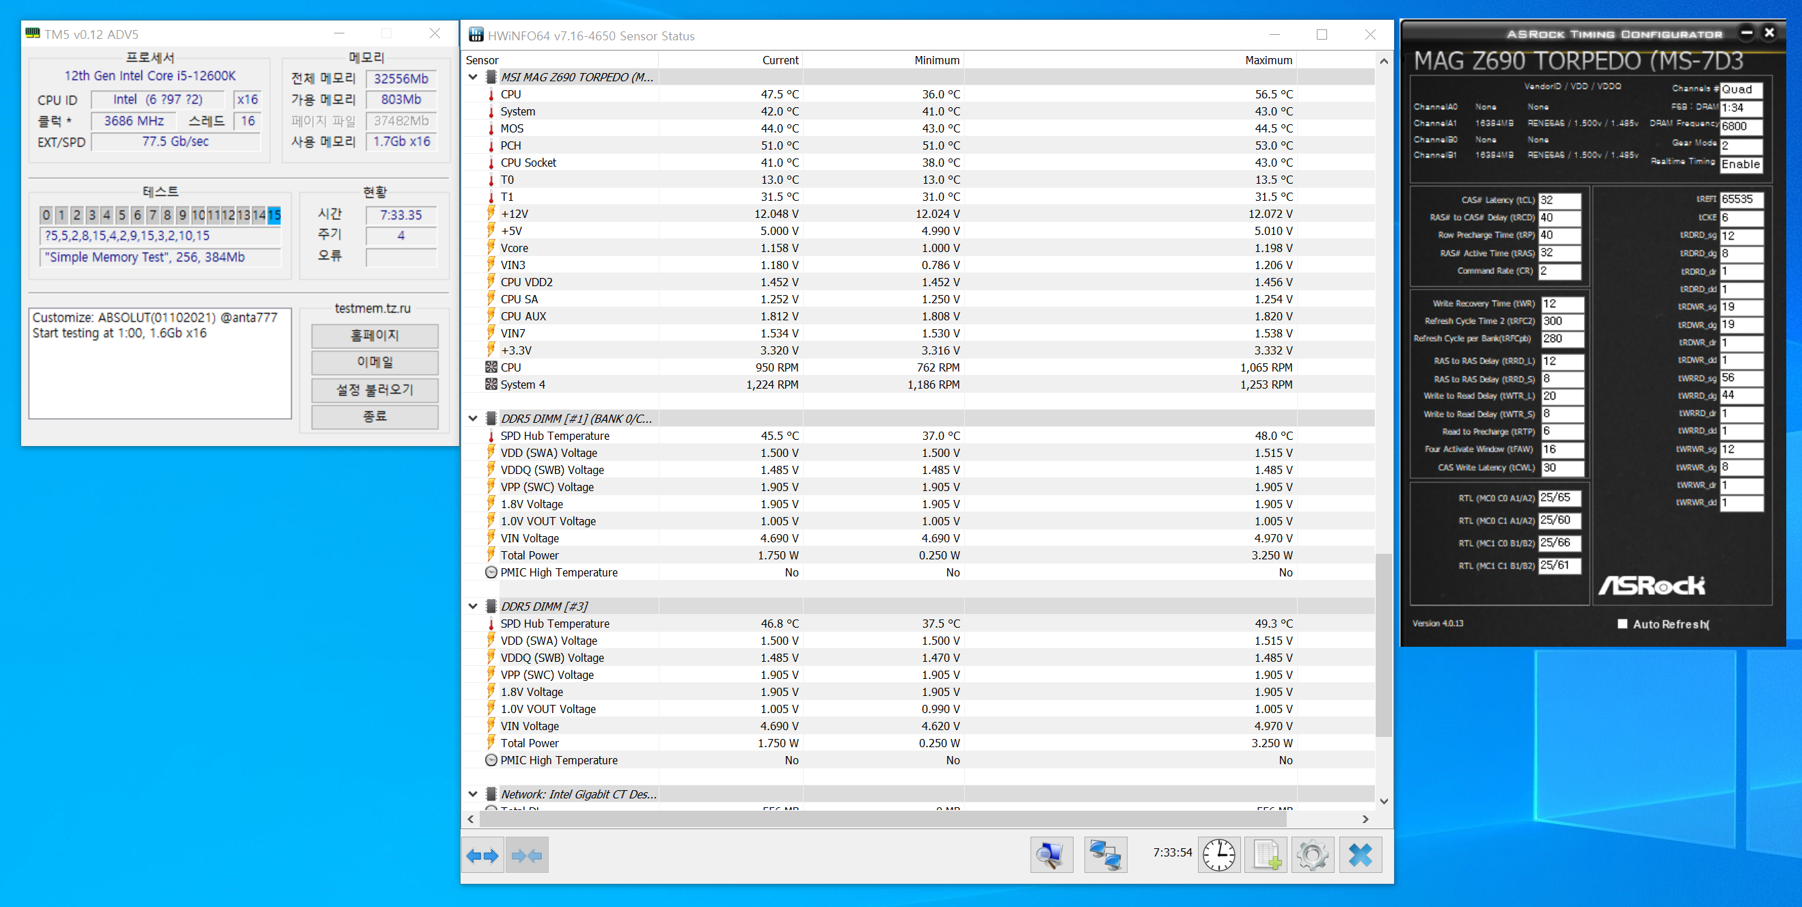Reset the elapsed time clock icon
The height and width of the screenshot is (907, 1802).
coord(1218,855)
